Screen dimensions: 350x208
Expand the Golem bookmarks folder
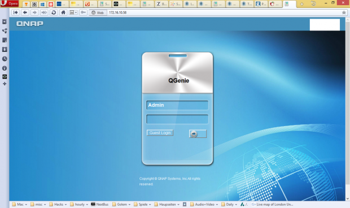(121, 205)
